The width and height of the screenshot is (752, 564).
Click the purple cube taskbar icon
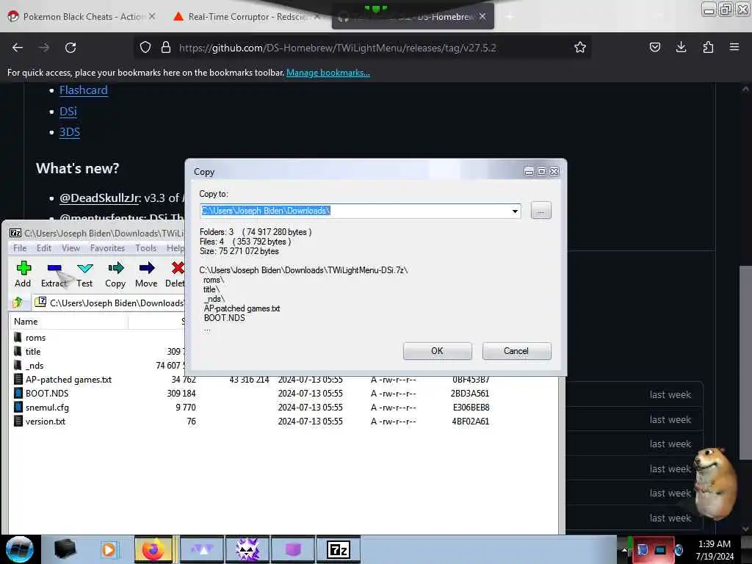pos(293,549)
